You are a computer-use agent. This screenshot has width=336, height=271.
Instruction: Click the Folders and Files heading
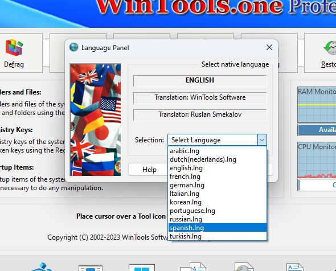click(21, 92)
